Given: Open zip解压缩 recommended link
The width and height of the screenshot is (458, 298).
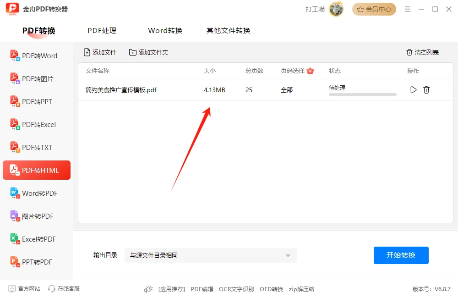Looking at the screenshot, I should tap(301, 289).
